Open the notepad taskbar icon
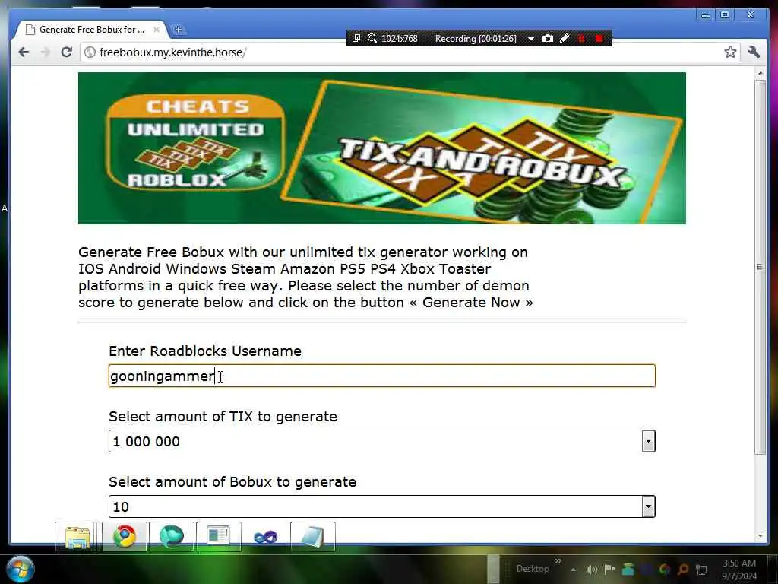778x584 pixels. pos(312,537)
